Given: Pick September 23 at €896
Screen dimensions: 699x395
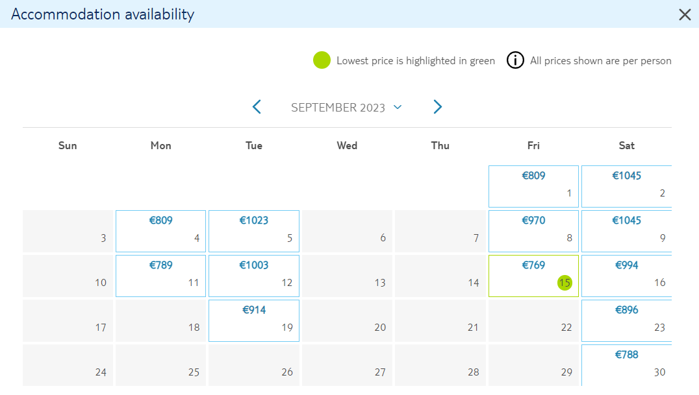Looking at the screenshot, I should 626,320.
